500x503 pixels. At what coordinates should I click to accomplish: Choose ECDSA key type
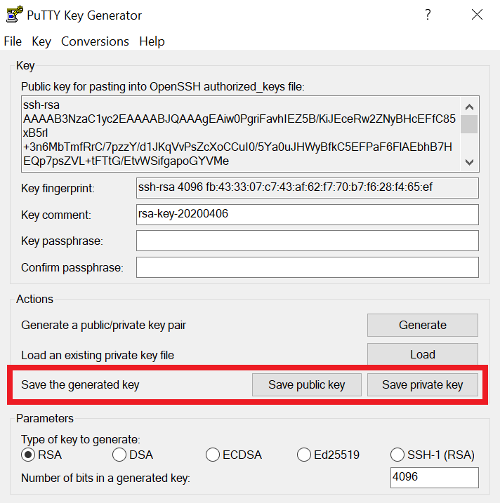point(213,455)
